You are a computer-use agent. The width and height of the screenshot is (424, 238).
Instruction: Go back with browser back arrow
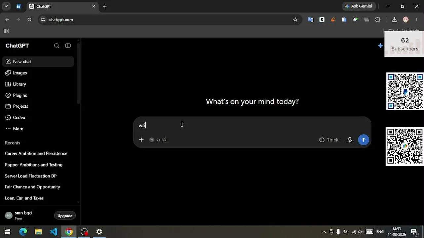(x=7, y=20)
